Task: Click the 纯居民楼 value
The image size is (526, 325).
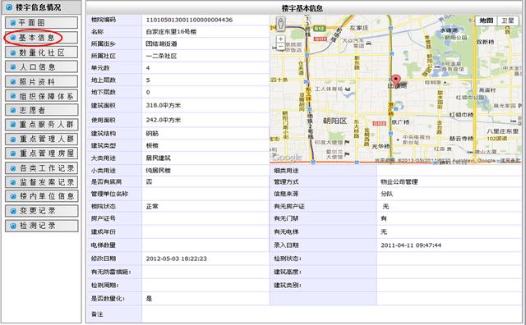Action: 159,170
